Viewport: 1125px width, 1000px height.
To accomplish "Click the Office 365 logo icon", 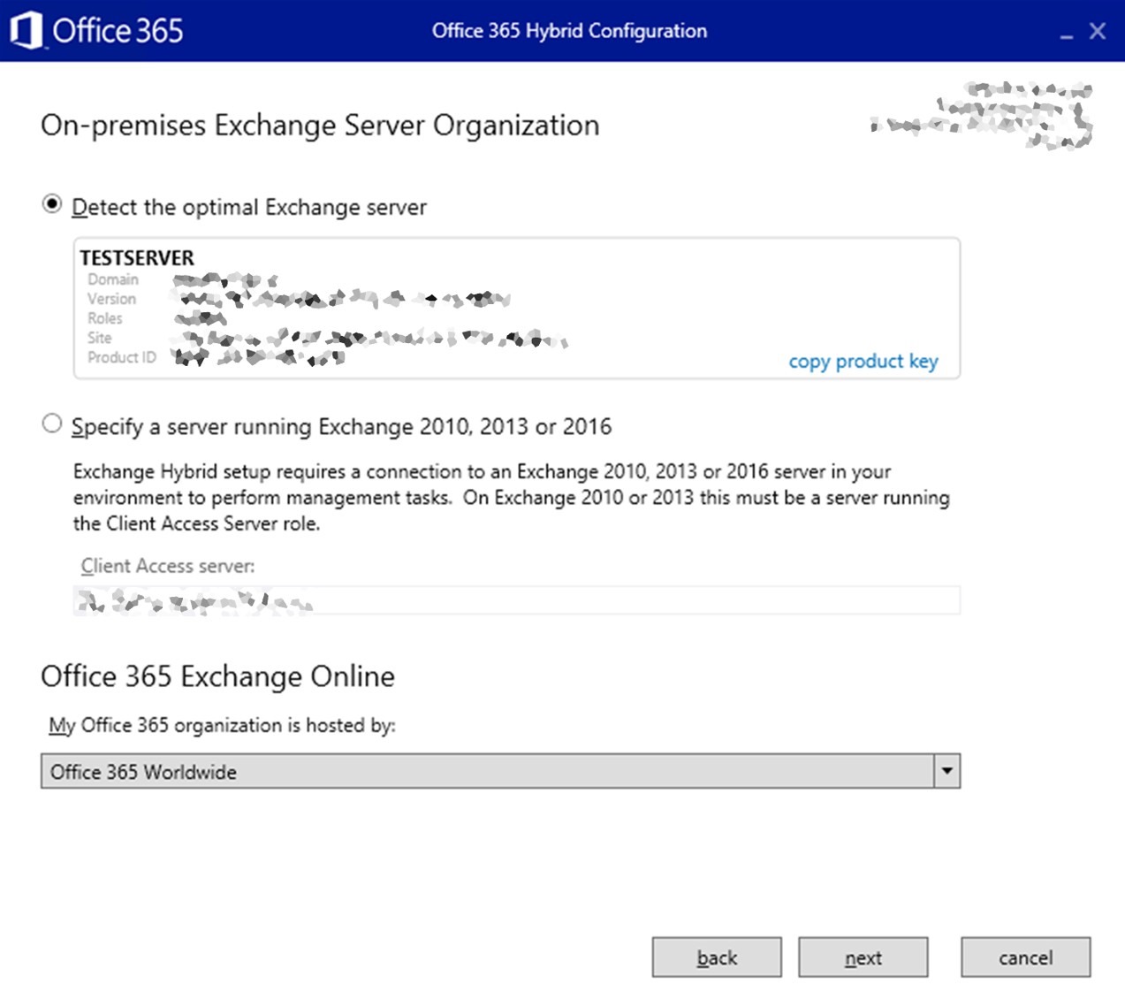I will (26, 30).
